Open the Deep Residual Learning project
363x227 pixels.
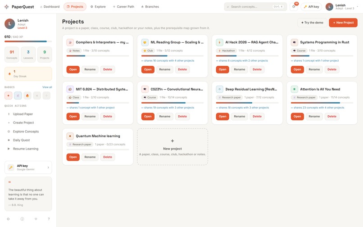point(222,116)
